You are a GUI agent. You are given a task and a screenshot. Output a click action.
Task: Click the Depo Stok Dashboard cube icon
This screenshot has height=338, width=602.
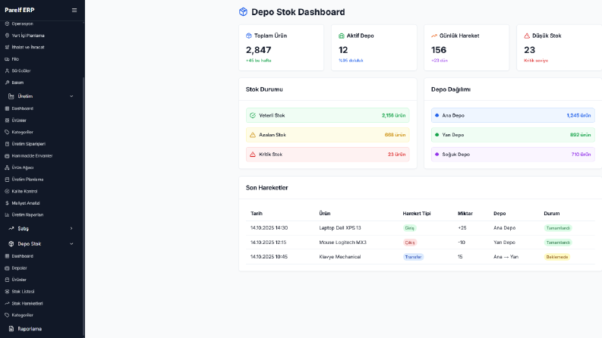(243, 12)
